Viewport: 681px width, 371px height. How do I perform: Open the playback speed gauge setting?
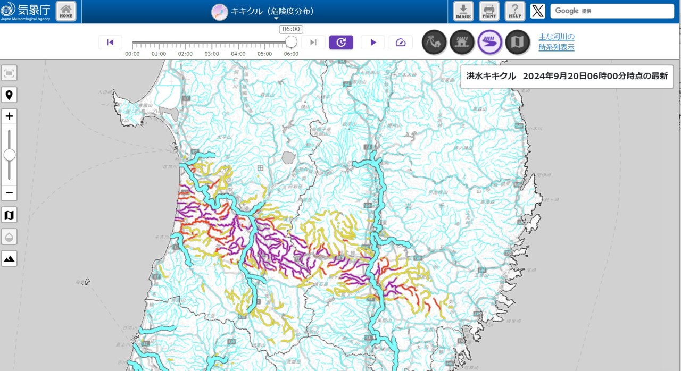(401, 43)
